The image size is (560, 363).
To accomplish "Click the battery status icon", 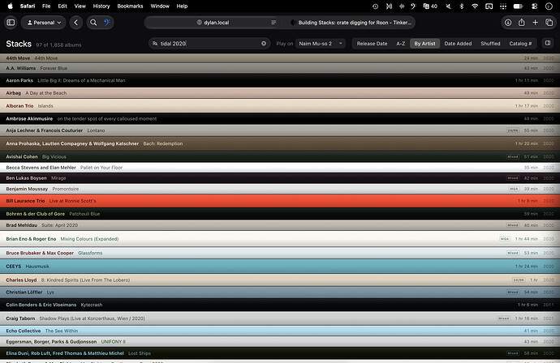I will (x=519, y=6).
